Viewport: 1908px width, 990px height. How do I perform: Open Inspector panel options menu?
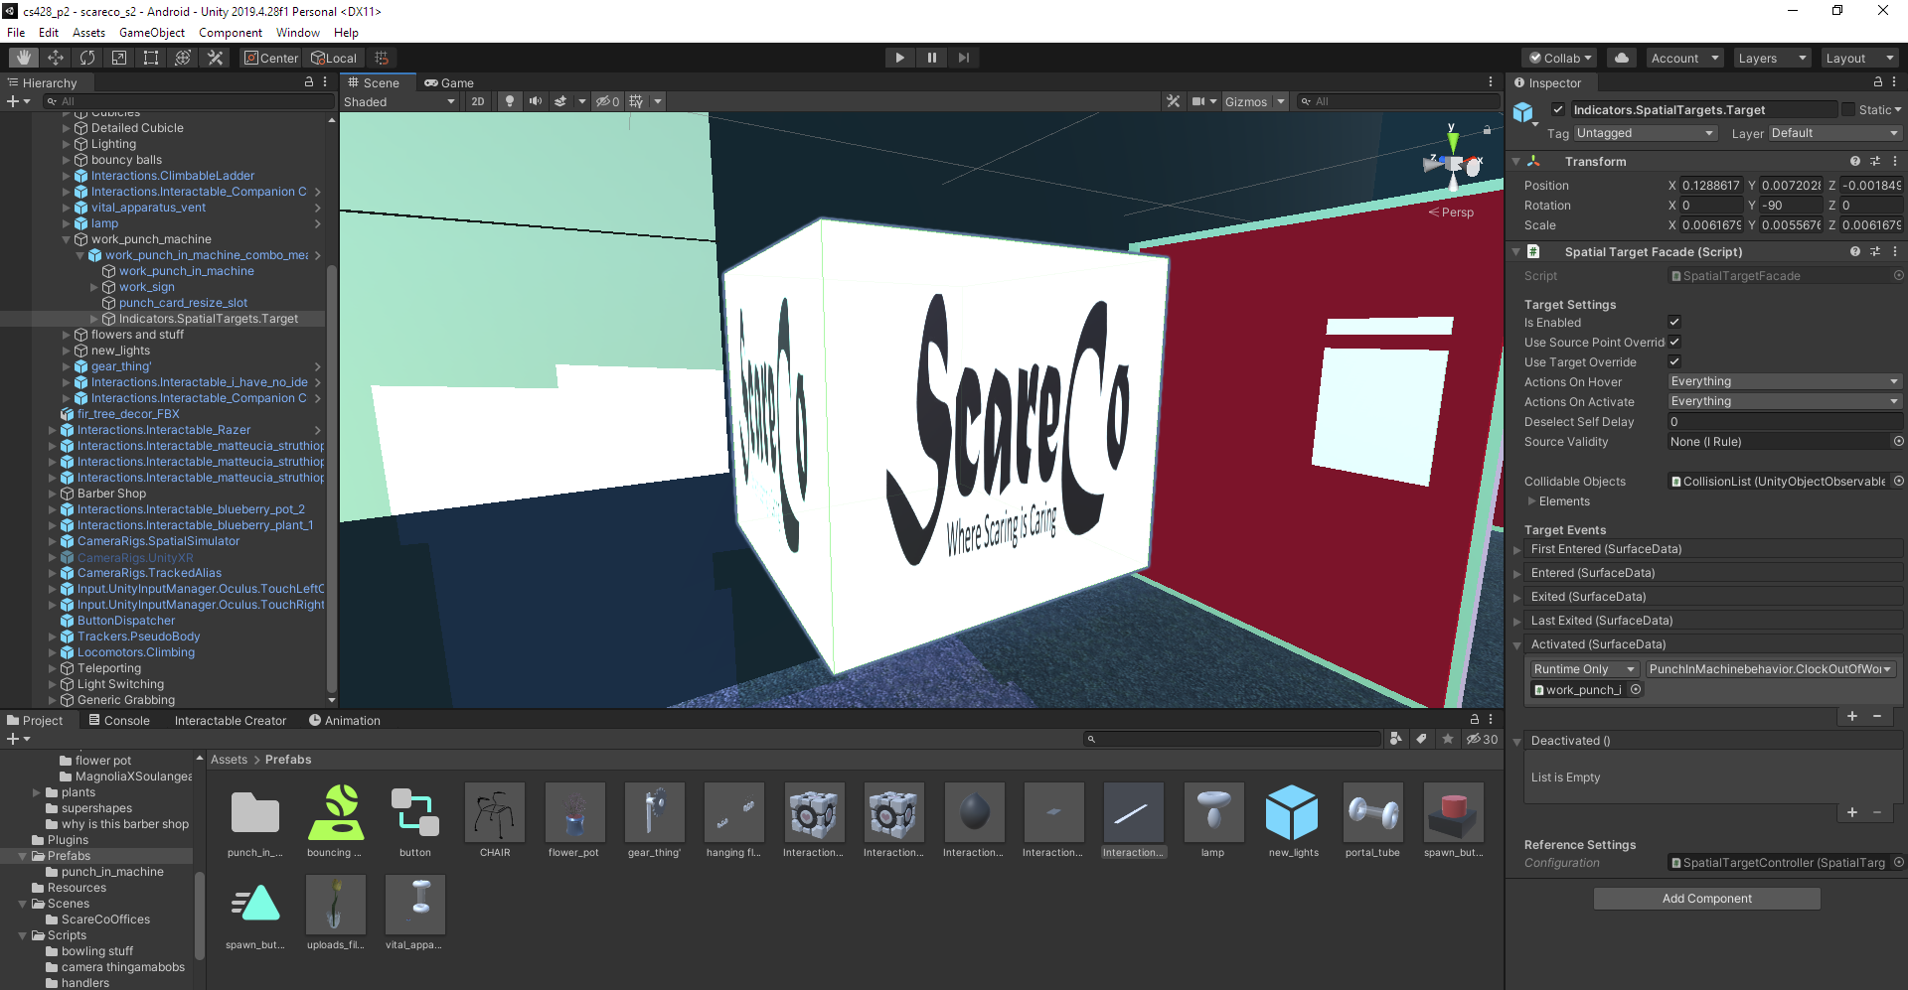click(x=1894, y=82)
